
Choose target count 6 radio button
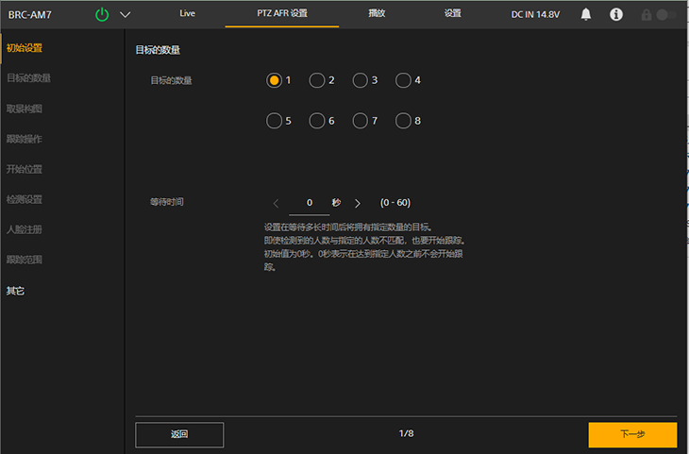(317, 121)
